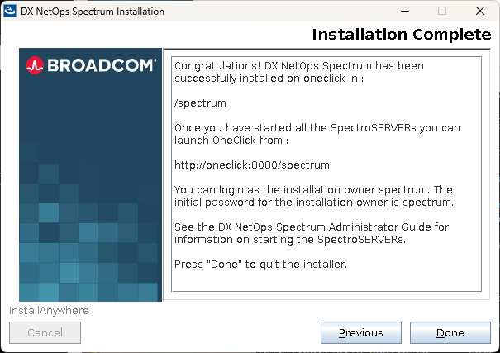Click the Installation Complete heading

click(401, 35)
